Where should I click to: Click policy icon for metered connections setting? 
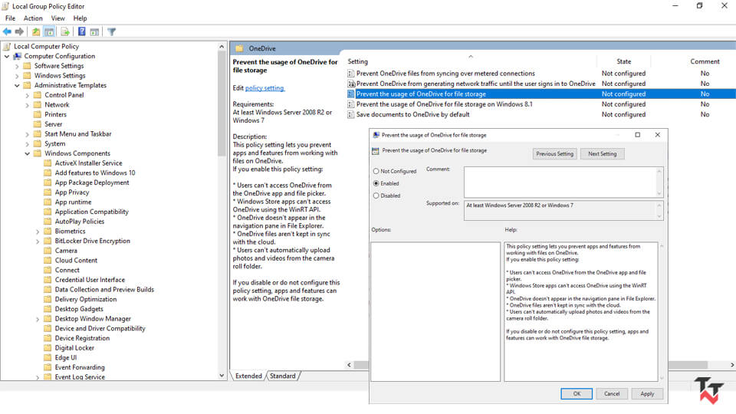coord(350,74)
